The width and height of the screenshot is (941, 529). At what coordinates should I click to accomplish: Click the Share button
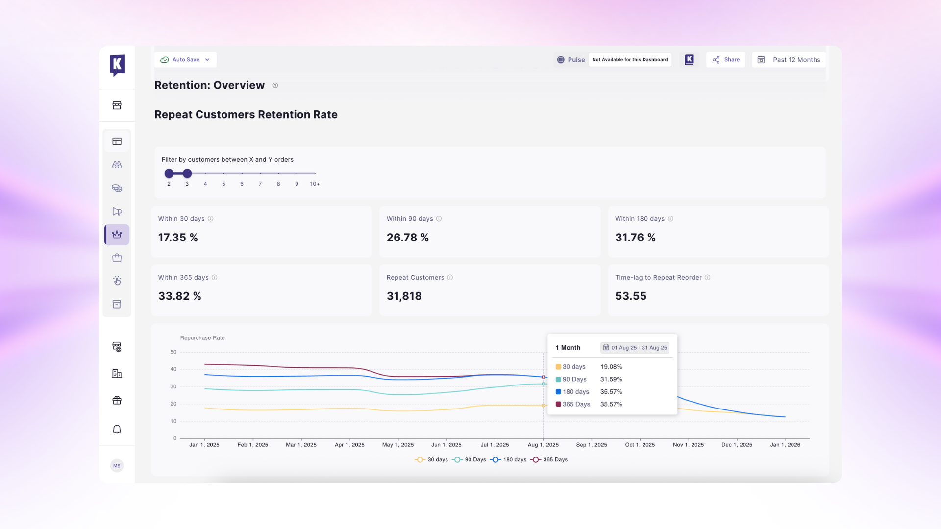click(726, 60)
